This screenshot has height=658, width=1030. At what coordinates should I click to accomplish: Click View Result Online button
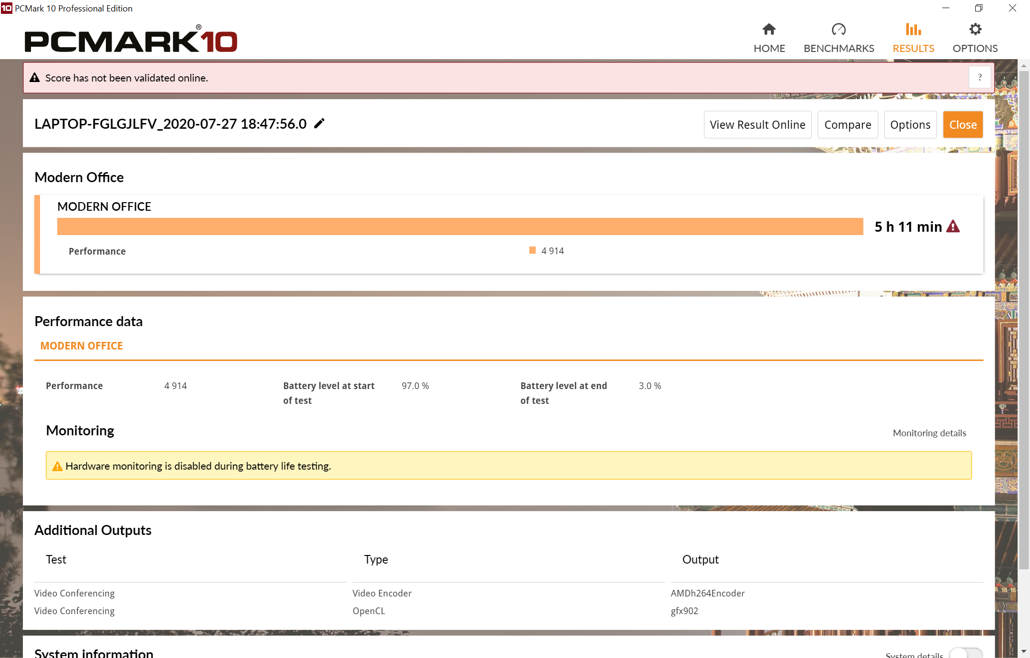(757, 124)
